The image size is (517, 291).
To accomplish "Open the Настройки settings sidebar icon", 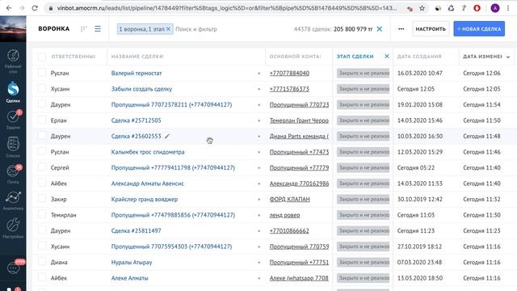I will tap(13, 228).
